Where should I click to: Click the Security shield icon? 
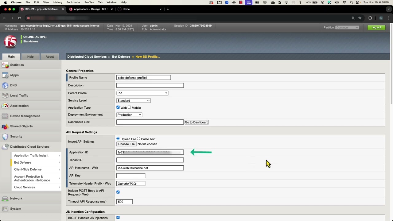[x=5, y=137]
